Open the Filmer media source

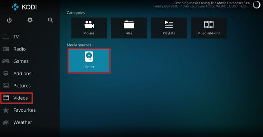click(x=89, y=61)
